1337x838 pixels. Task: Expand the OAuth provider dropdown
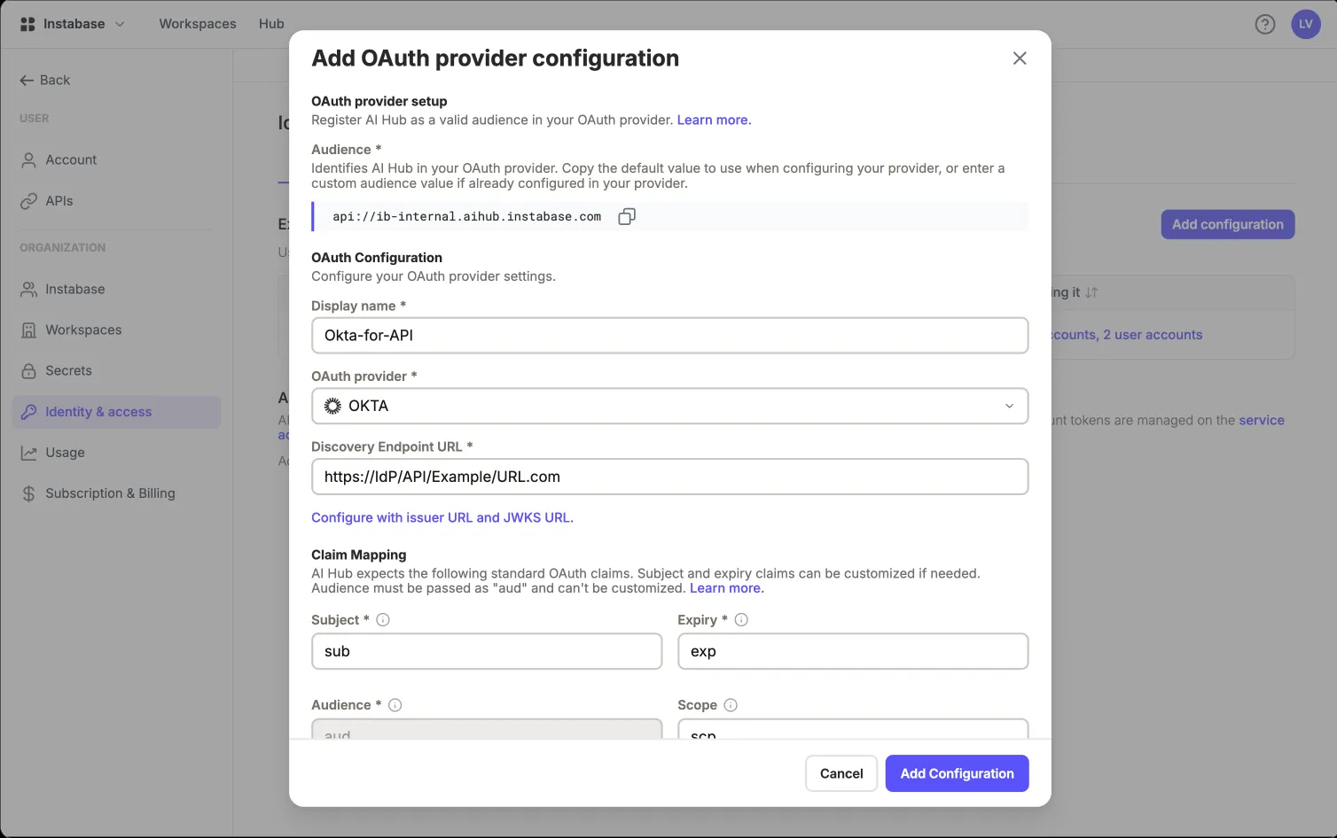(x=670, y=406)
